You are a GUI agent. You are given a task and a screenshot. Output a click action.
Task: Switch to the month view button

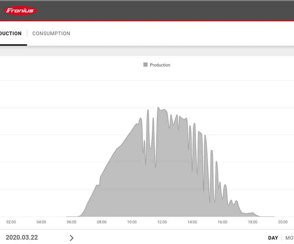(289, 238)
